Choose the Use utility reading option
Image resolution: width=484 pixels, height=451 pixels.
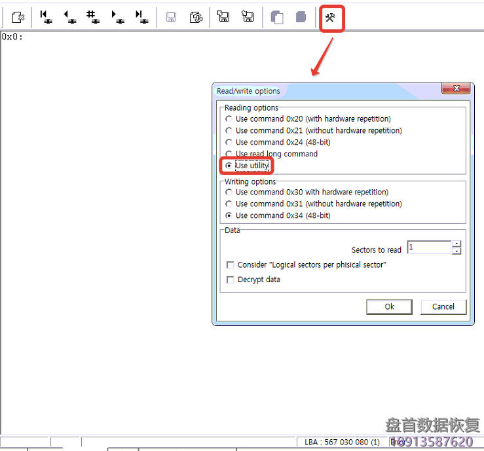coord(229,166)
